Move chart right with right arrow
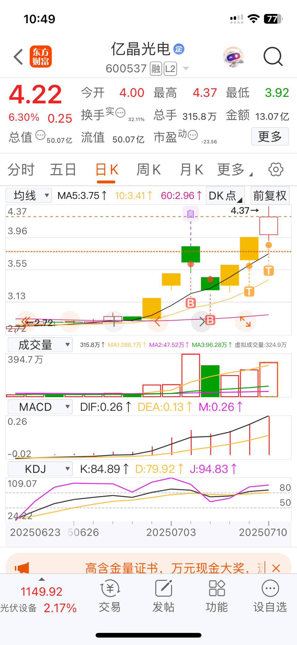Image resolution: width=297 pixels, height=645 pixels. (x=201, y=321)
